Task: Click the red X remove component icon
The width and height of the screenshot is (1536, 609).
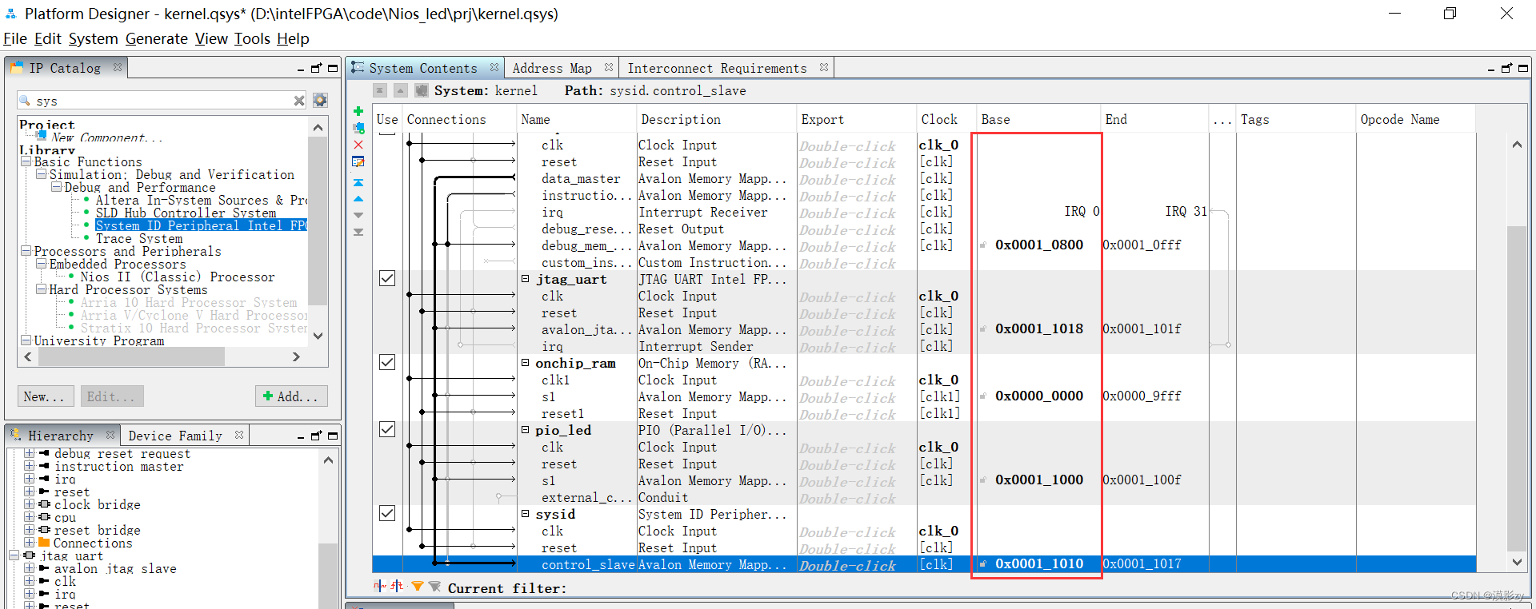Action: (358, 145)
